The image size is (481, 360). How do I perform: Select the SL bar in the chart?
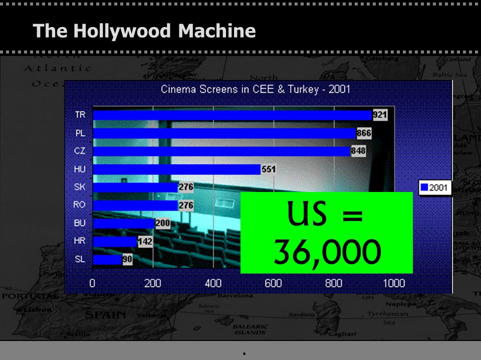tap(107, 259)
